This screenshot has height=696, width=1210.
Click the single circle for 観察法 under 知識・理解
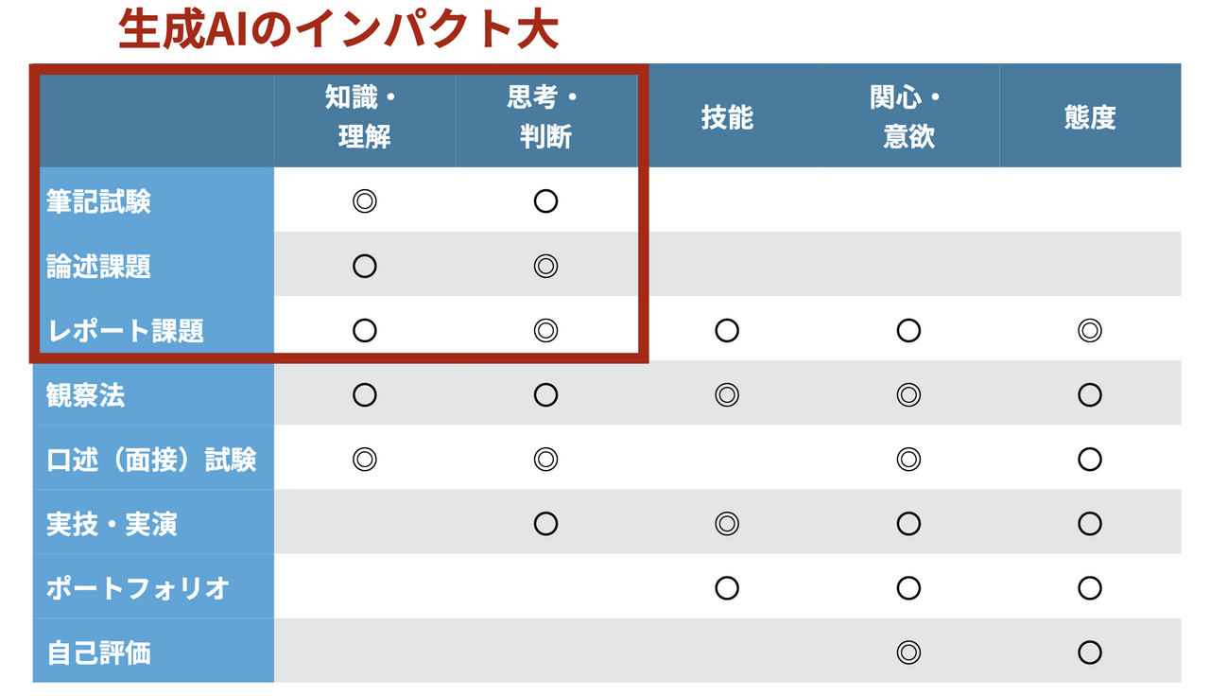coord(364,394)
